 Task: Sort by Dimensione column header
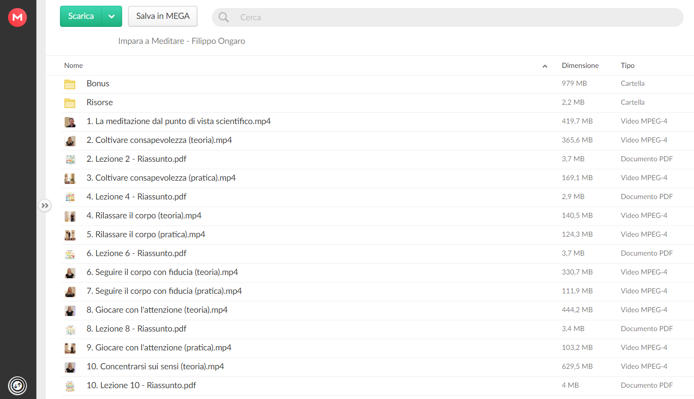click(580, 66)
